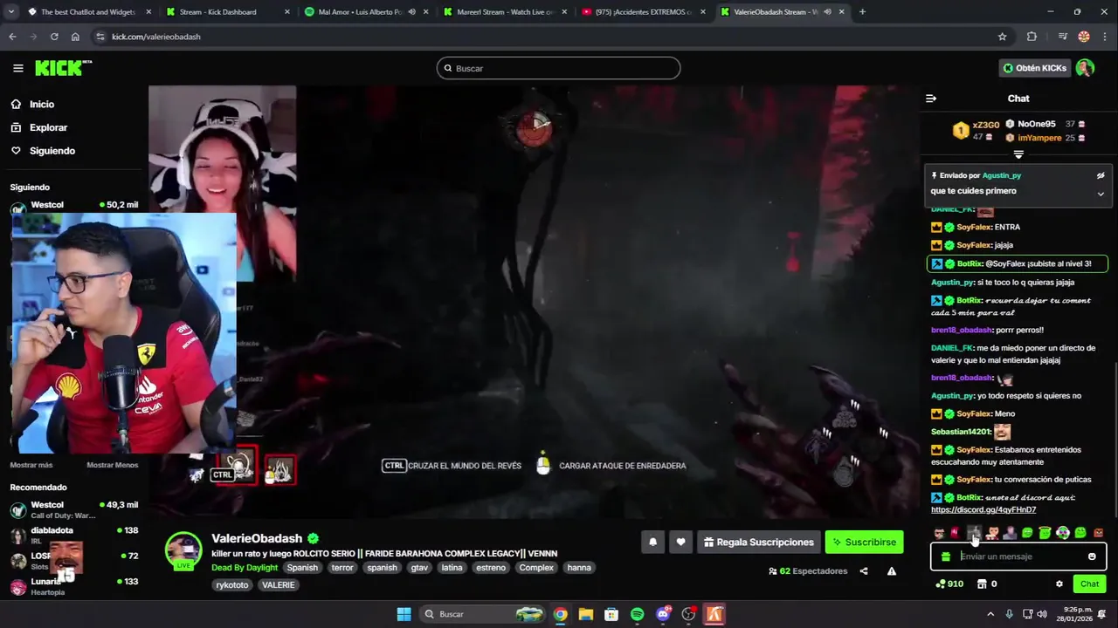Viewport: 1118px width, 628px height.
Task: Insert the orange angry face emote
Action: coord(1099,533)
